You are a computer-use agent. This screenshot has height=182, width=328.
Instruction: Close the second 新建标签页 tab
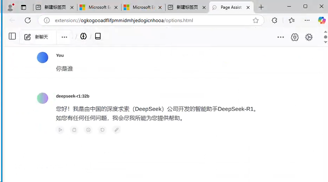(204, 8)
